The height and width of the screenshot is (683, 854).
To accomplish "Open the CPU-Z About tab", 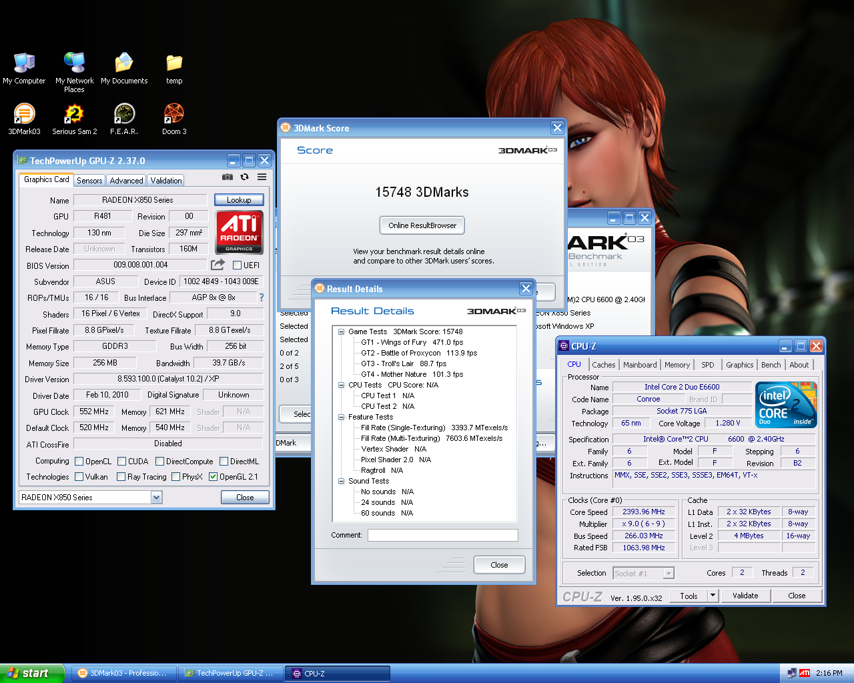I will (799, 365).
